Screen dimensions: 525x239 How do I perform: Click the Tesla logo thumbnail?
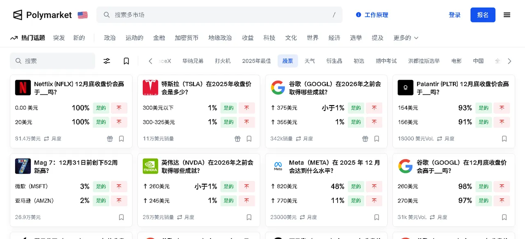(x=151, y=88)
